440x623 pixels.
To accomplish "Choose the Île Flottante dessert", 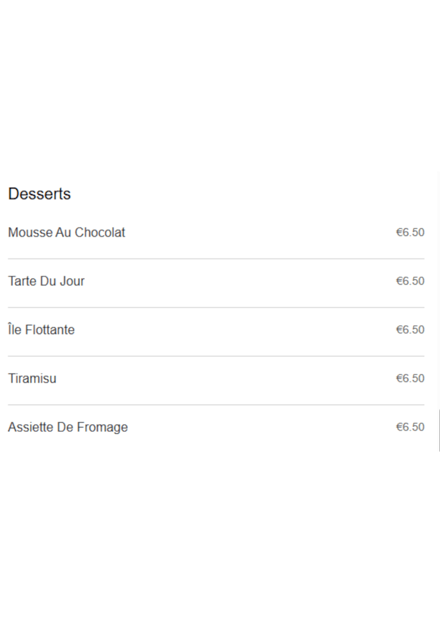I will (41, 330).
